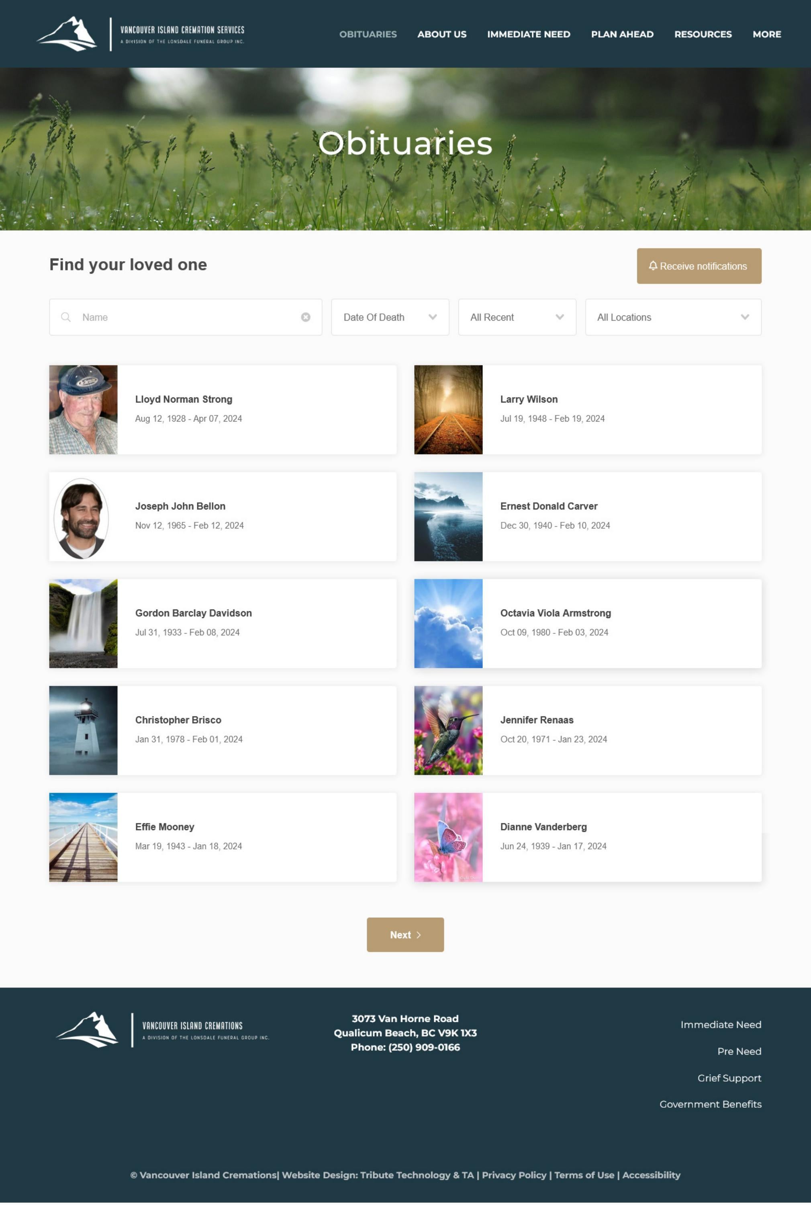The height and width of the screenshot is (1205, 811).
Task: Expand the Date Of Death dropdown
Action: click(x=390, y=317)
